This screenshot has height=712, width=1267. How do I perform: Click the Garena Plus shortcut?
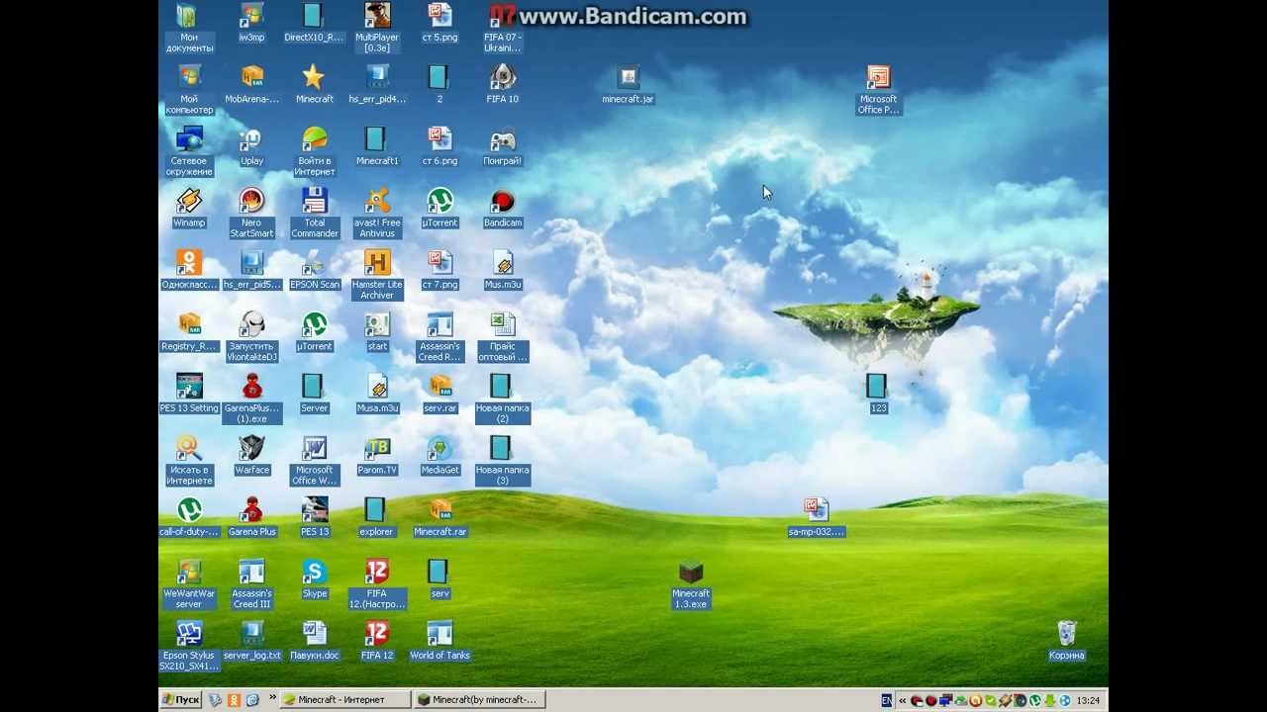251,510
